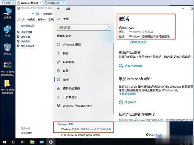The height and width of the screenshot is (145, 194).
Task: Open the 文件(F) menu in Control Panel
Action: pyautogui.click(x=21, y=19)
